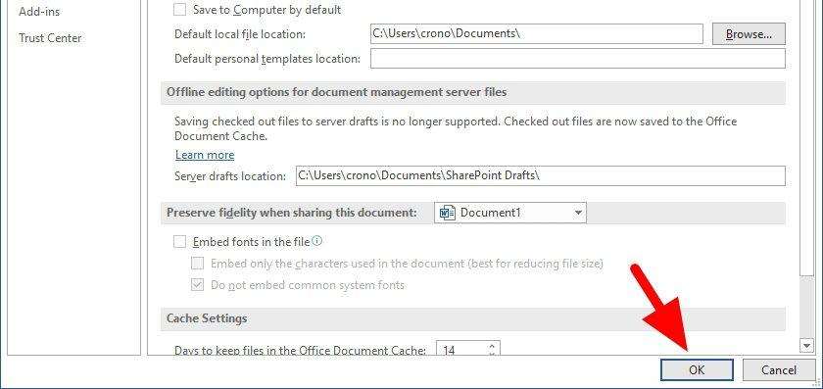Click the Cancel button

pos(779,370)
